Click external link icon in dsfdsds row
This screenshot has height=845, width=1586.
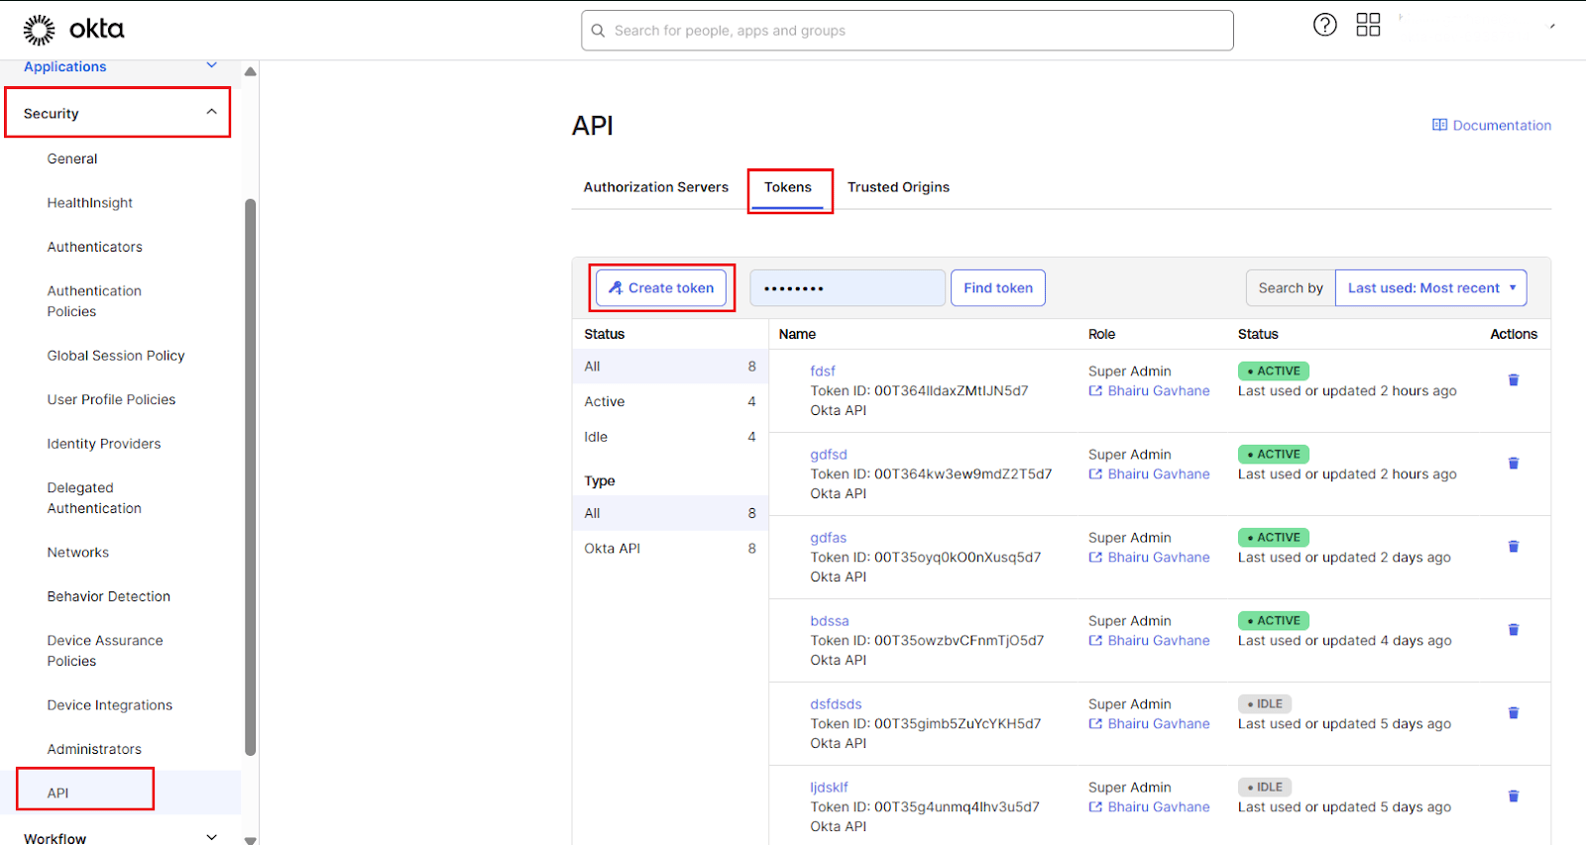(x=1095, y=724)
